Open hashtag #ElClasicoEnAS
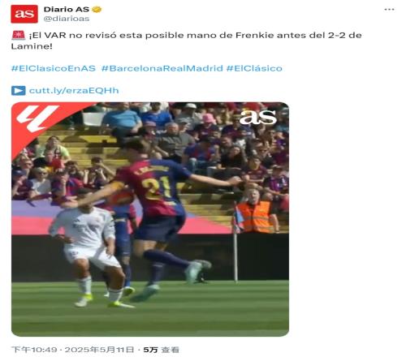Image resolution: width=406 pixels, height=357 pixels. tap(54, 68)
